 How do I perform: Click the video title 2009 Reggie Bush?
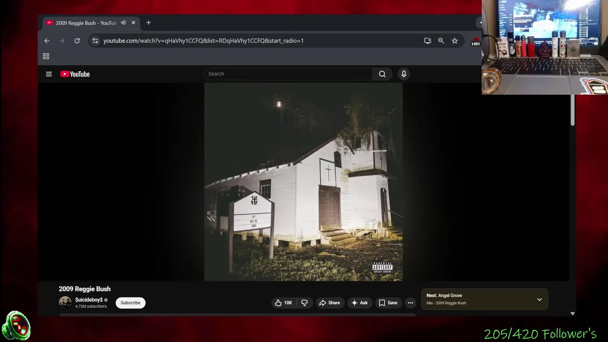coord(85,289)
